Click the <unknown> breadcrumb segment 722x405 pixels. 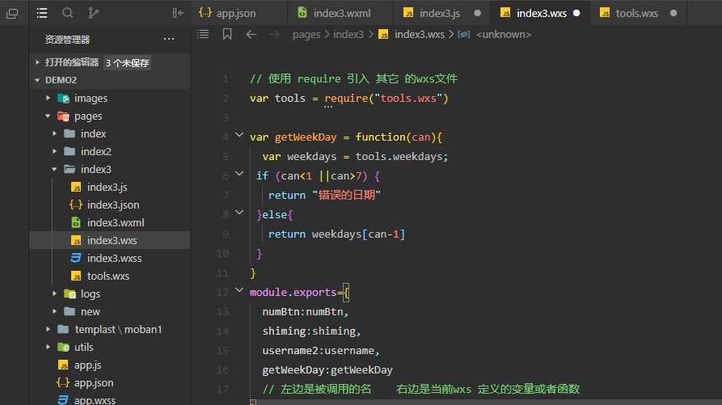pyautogui.click(x=503, y=35)
